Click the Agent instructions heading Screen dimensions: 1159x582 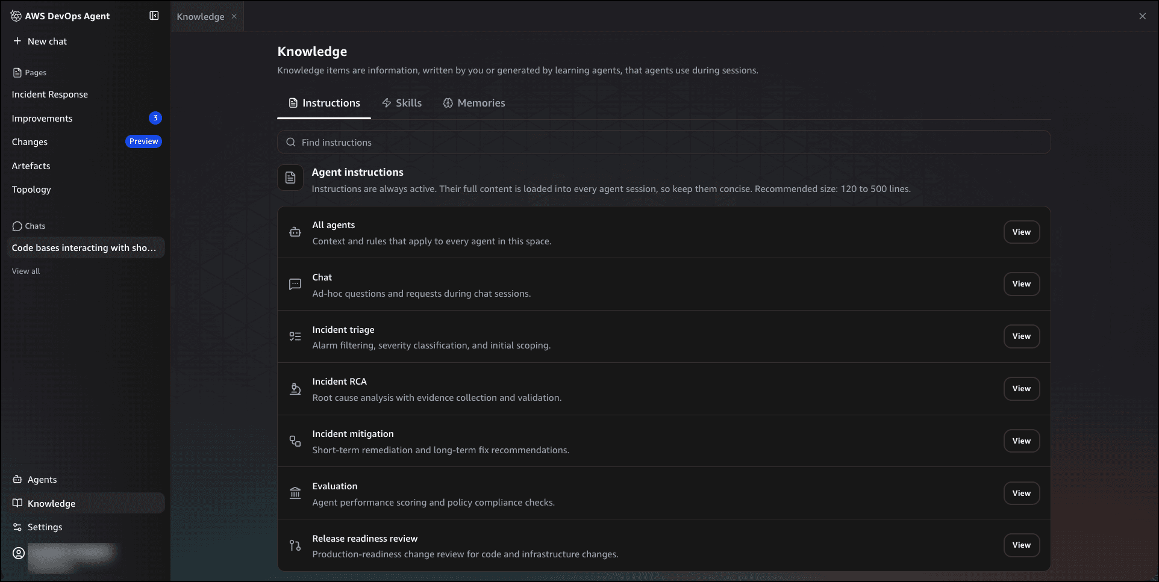(358, 172)
